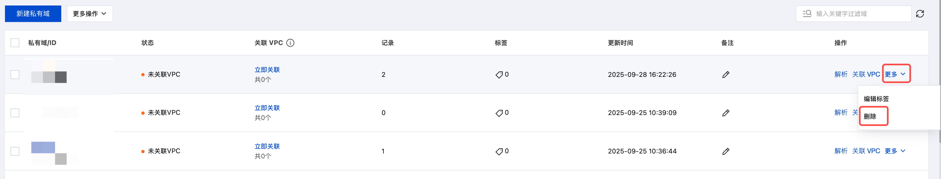
Task: Toggle the select-all header checkbox
Action: [x=15, y=43]
